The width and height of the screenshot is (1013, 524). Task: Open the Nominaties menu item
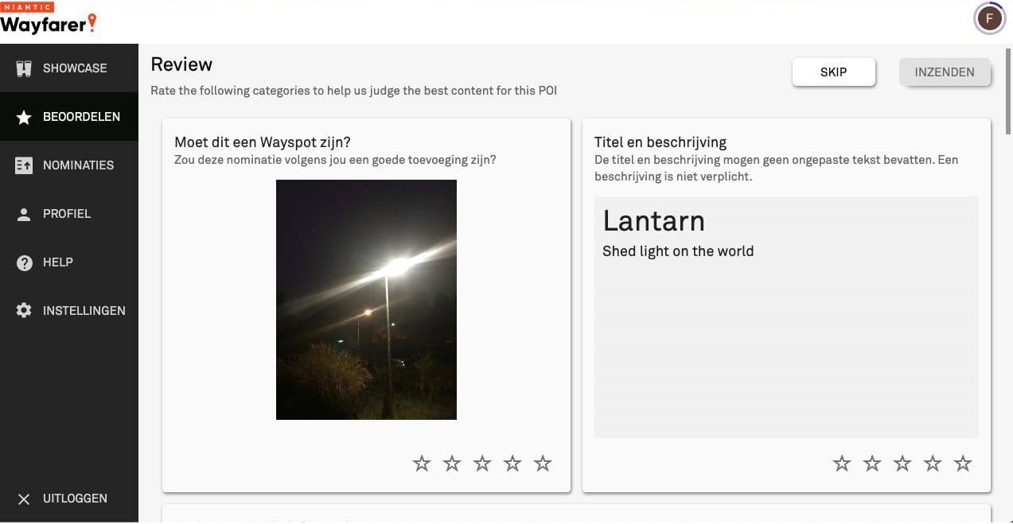click(78, 165)
